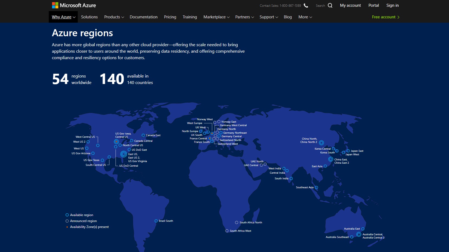The height and width of the screenshot is (252, 449).
Task: Click the Central India label
Action: click(277, 173)
